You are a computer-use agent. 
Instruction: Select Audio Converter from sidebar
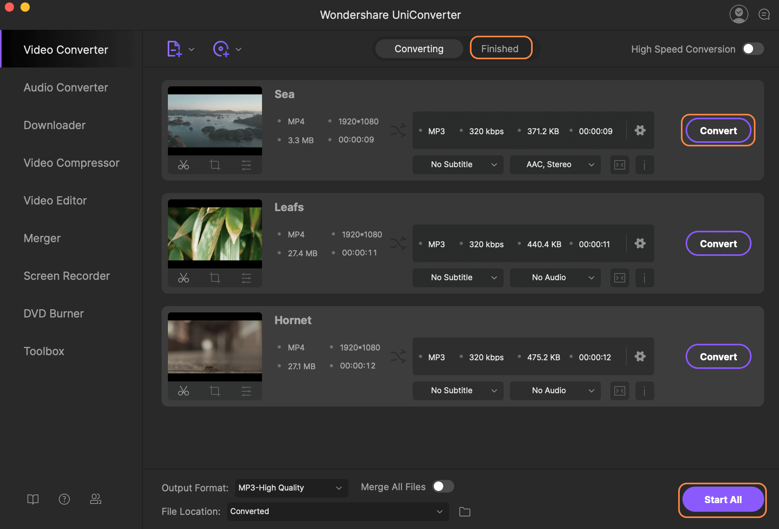(x=66, y=86)
